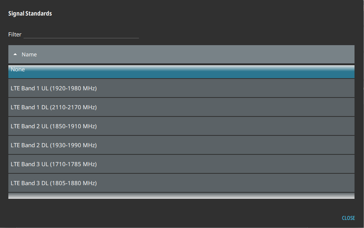Select LTE Band 1 UL (1920-1980 MHz)
The width and height of the screenshot is (364, 228).
pos(181,88)
